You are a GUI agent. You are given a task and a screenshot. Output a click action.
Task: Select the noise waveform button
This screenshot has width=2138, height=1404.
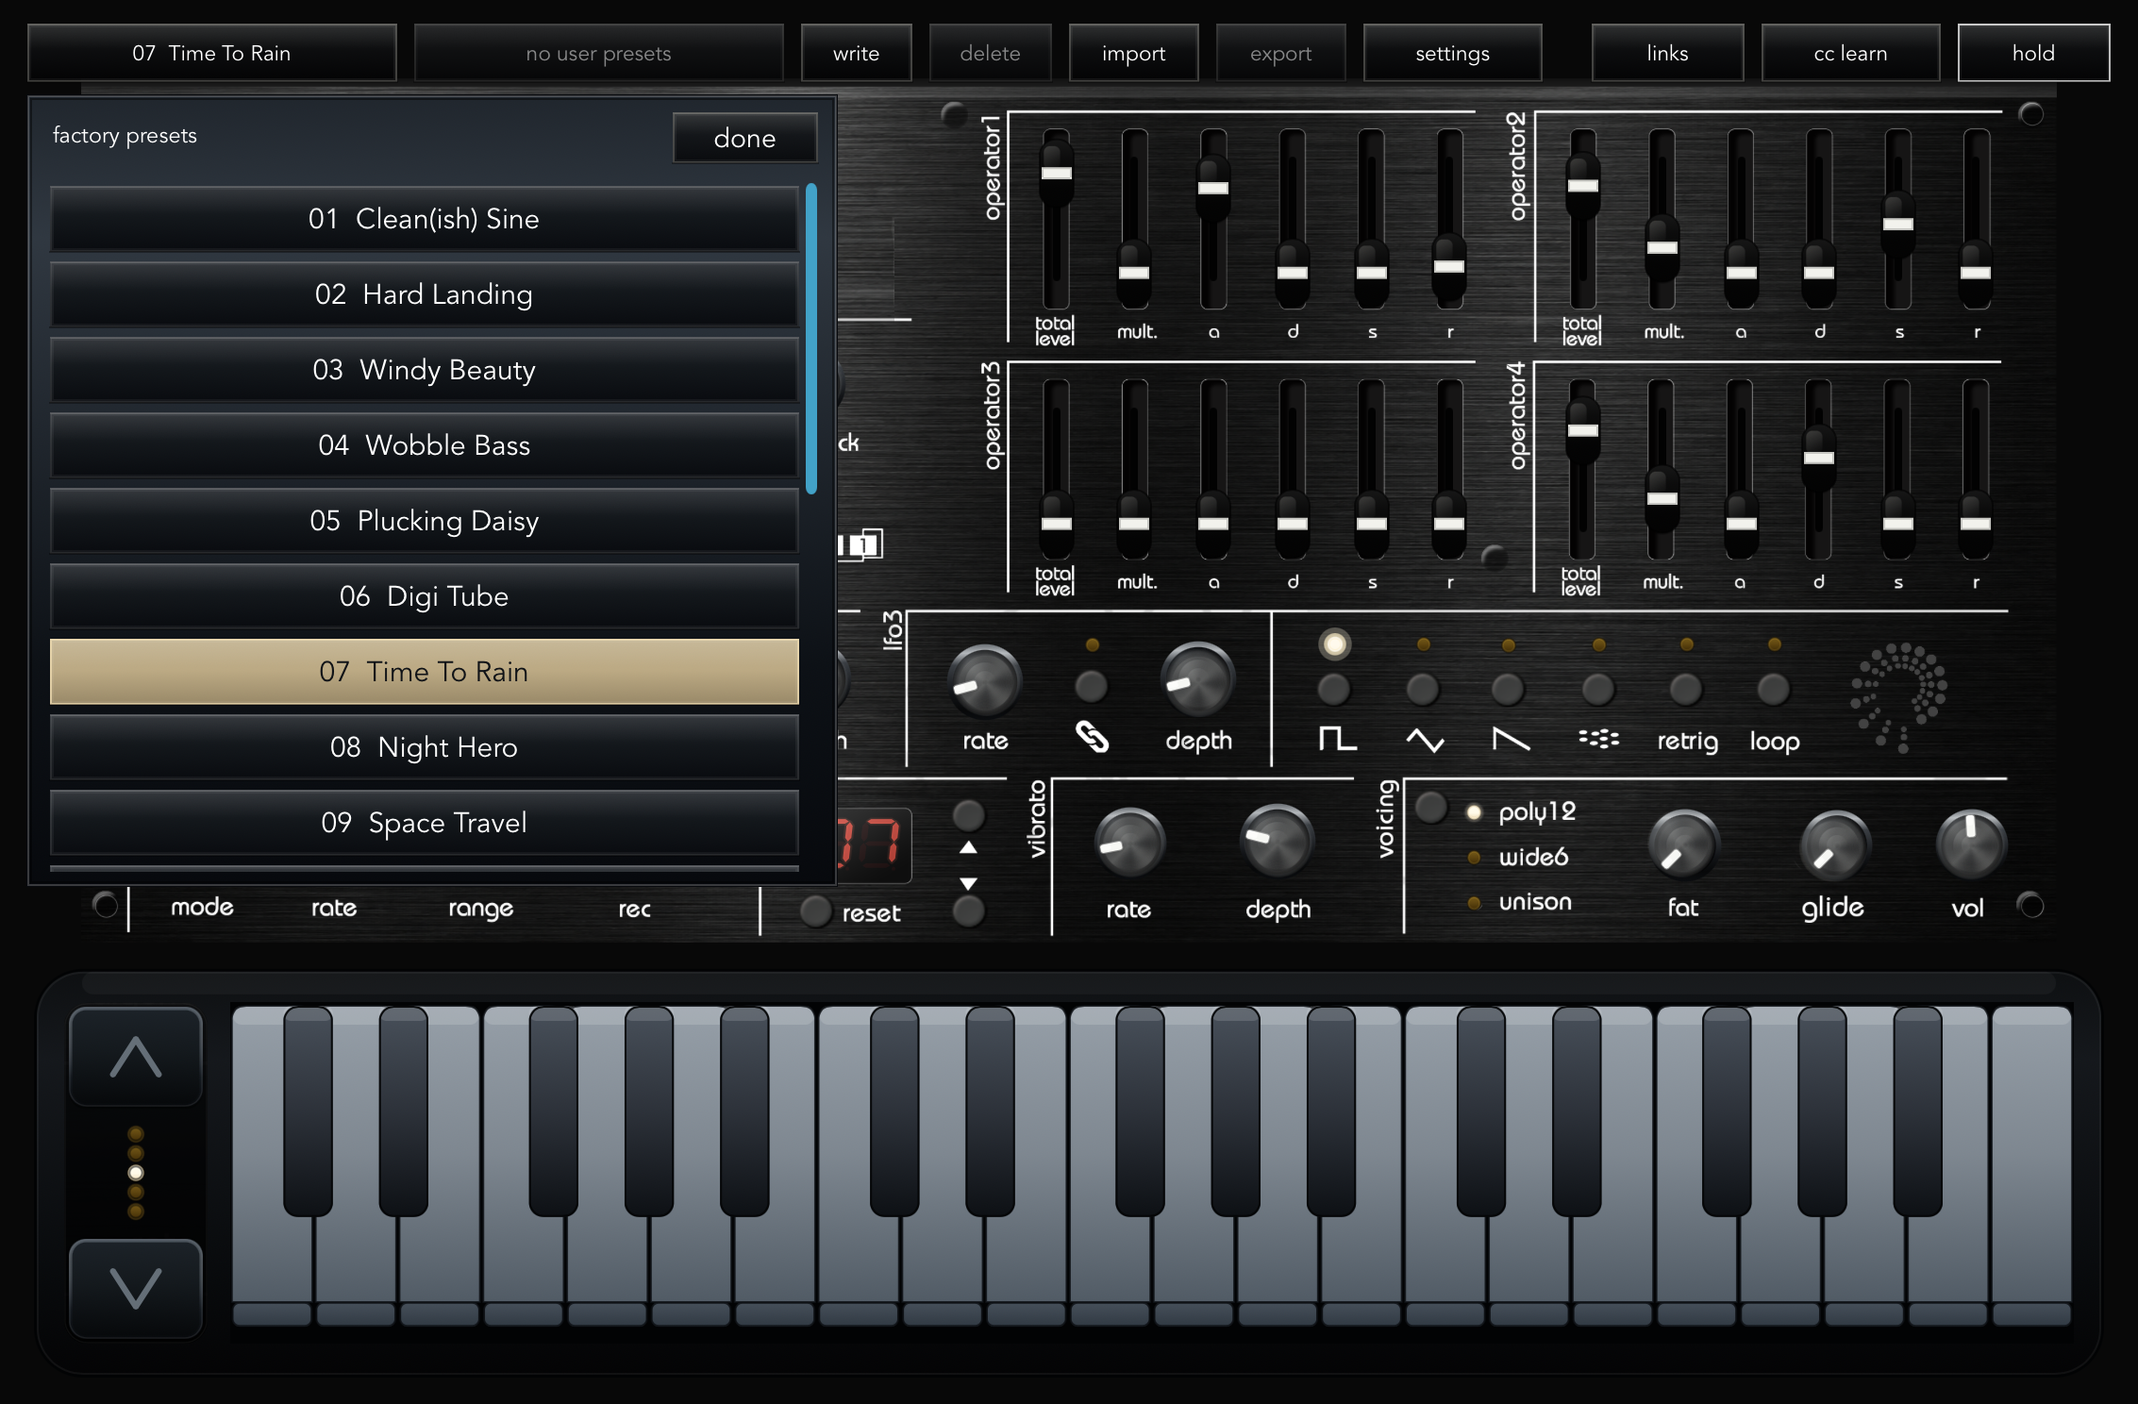pyautogui.click(x=1598, y=690)
